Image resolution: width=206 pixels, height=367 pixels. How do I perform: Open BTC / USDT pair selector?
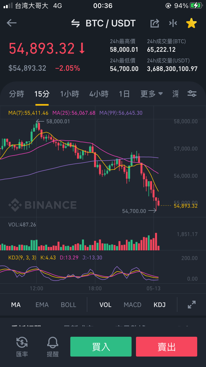click(111, 23)
